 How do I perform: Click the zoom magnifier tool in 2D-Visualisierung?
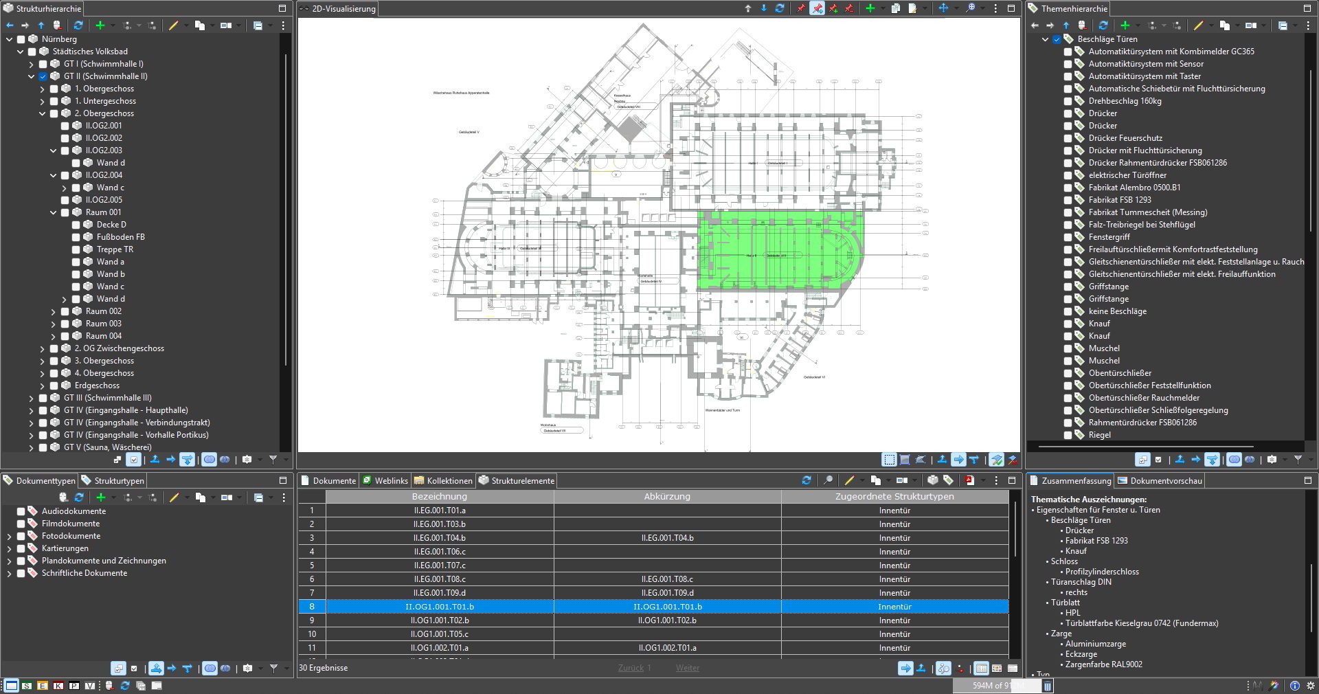point(970,8)
